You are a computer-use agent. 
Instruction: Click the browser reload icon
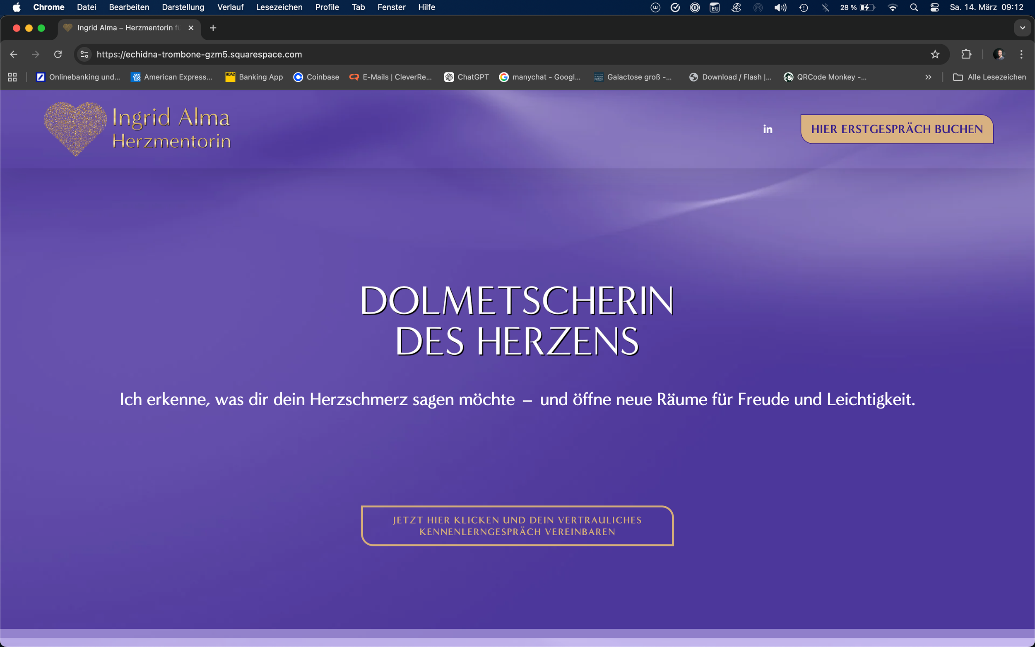coord(58,54)
